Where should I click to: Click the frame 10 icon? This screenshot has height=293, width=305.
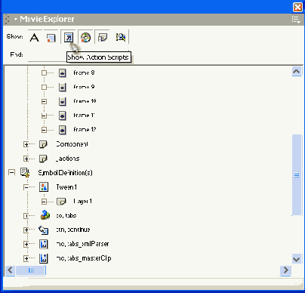coord(62,101)
